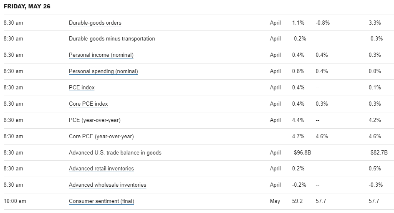Open Advanced U.S. trade balance in goods
This screenshot has height=213, width=394.
tap(115, 152)
